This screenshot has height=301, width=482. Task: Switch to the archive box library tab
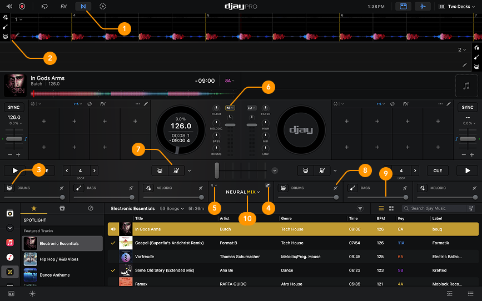(x=62, y=208)
